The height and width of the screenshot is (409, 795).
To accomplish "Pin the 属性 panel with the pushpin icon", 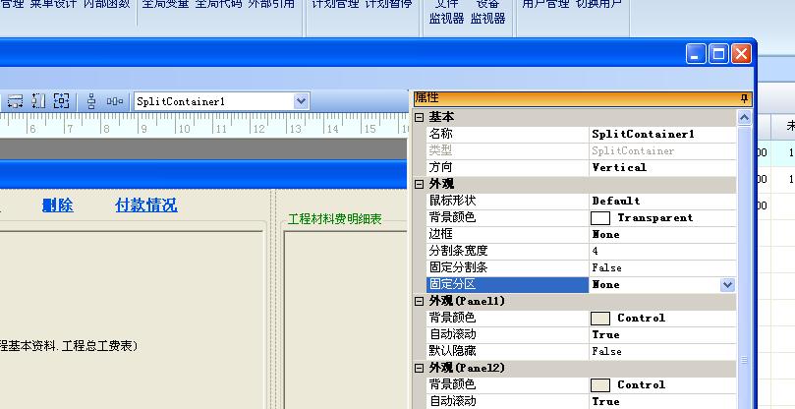I will 744,98.
